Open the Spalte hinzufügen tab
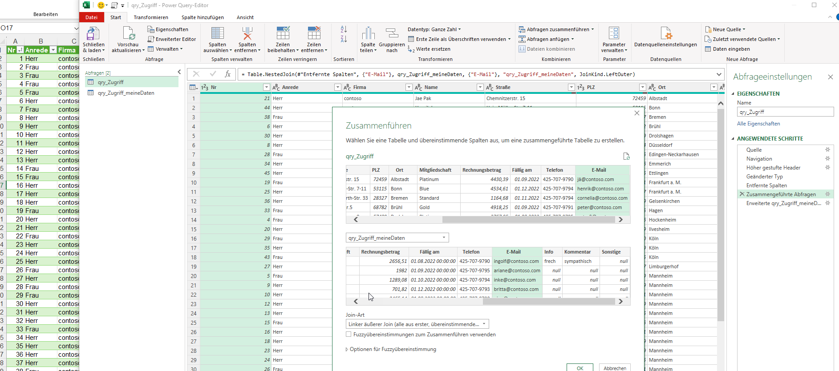839x371 pixels. [x=203, y=17]
